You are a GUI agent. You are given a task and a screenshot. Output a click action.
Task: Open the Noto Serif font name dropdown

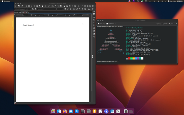[x=55, y=9]
